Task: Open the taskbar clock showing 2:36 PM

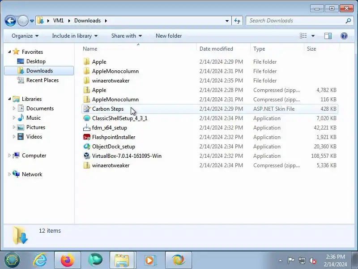Action: 335,260
